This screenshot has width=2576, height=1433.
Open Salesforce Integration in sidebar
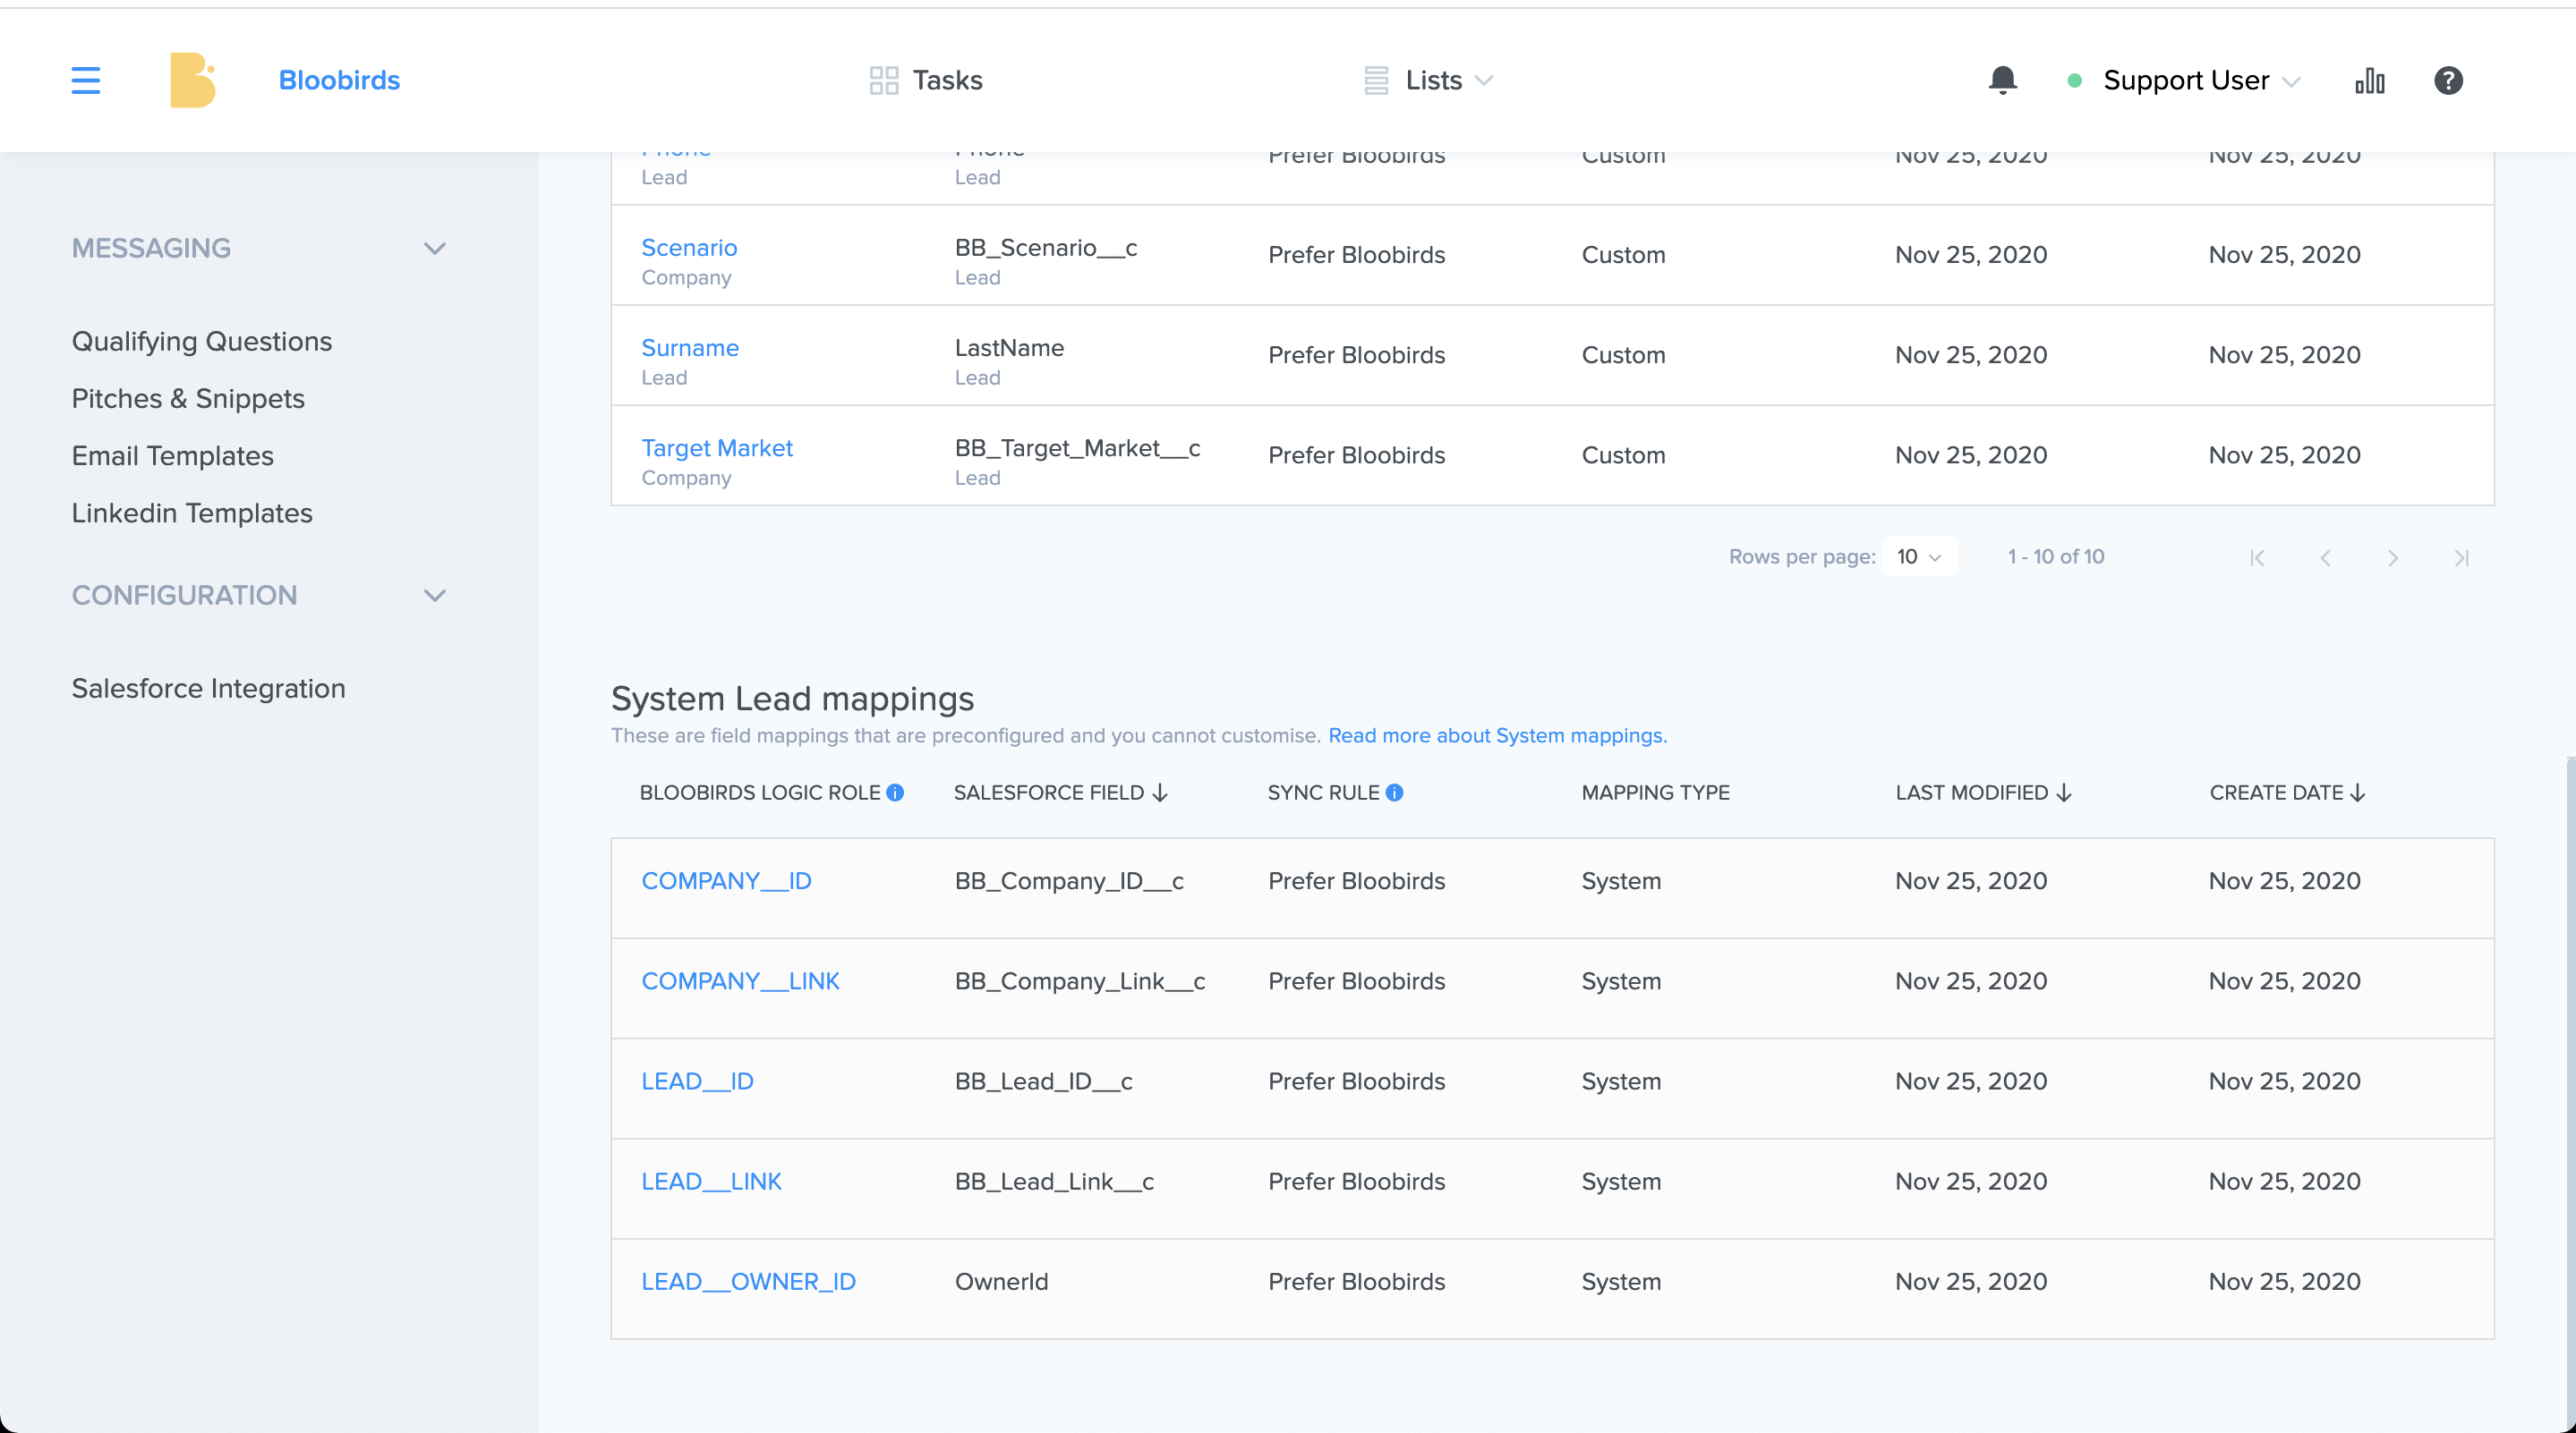click(208, 688)
